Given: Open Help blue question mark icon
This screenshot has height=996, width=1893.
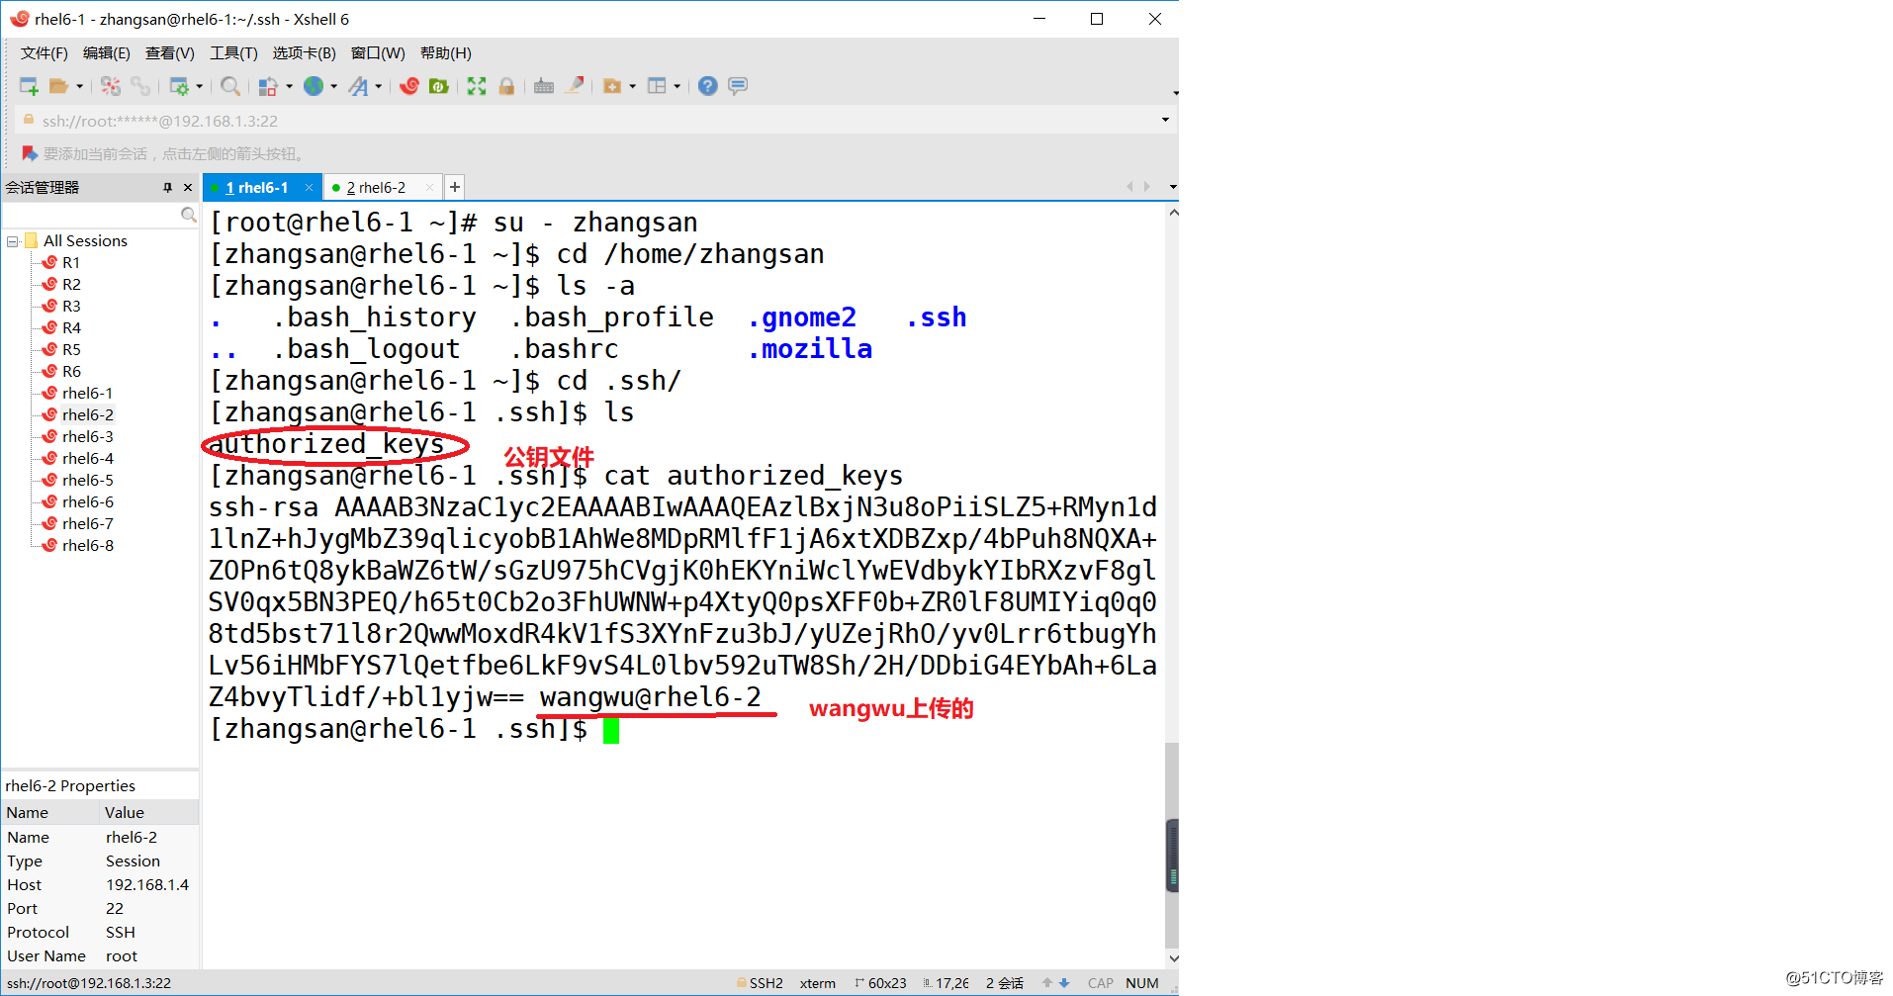Looking at the screenshot, I should click(x=707, y=86).
